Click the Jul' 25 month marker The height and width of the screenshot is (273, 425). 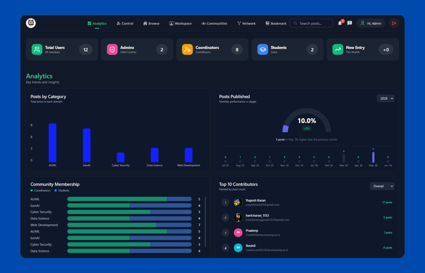[226, 161]
